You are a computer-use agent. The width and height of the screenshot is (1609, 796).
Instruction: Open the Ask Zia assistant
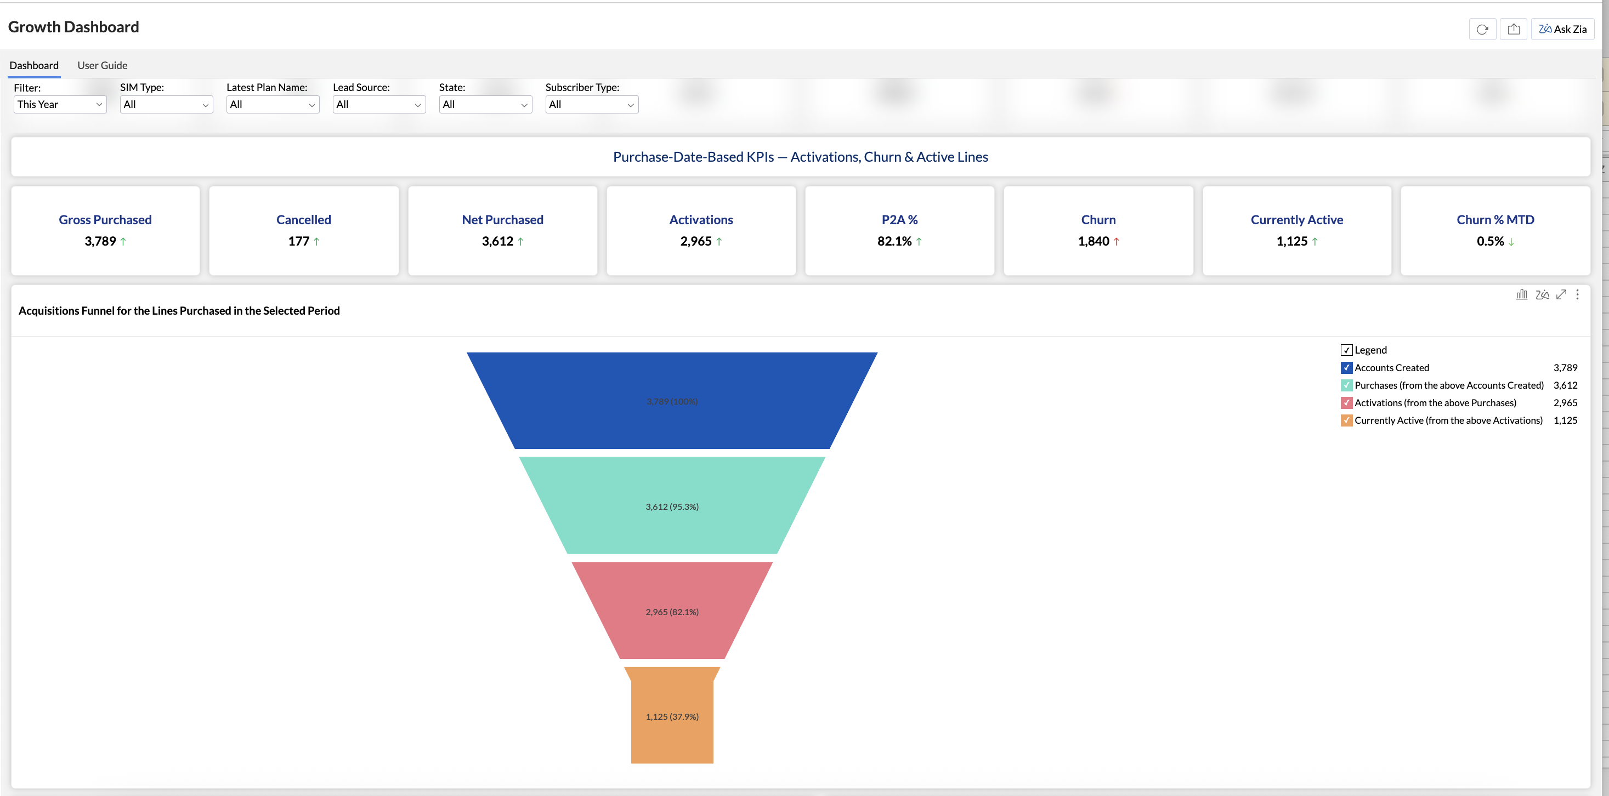(x=1562, y=30)
